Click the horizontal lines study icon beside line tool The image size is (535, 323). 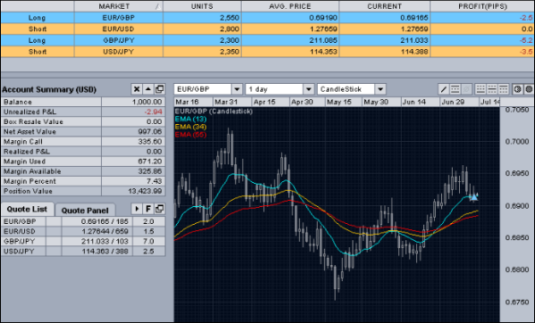(455, 89)
